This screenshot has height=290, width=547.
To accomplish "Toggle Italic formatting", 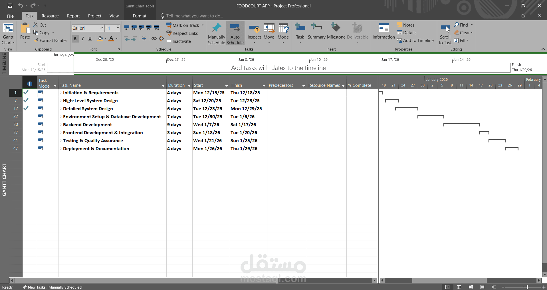I will click(x=83, y=39).
